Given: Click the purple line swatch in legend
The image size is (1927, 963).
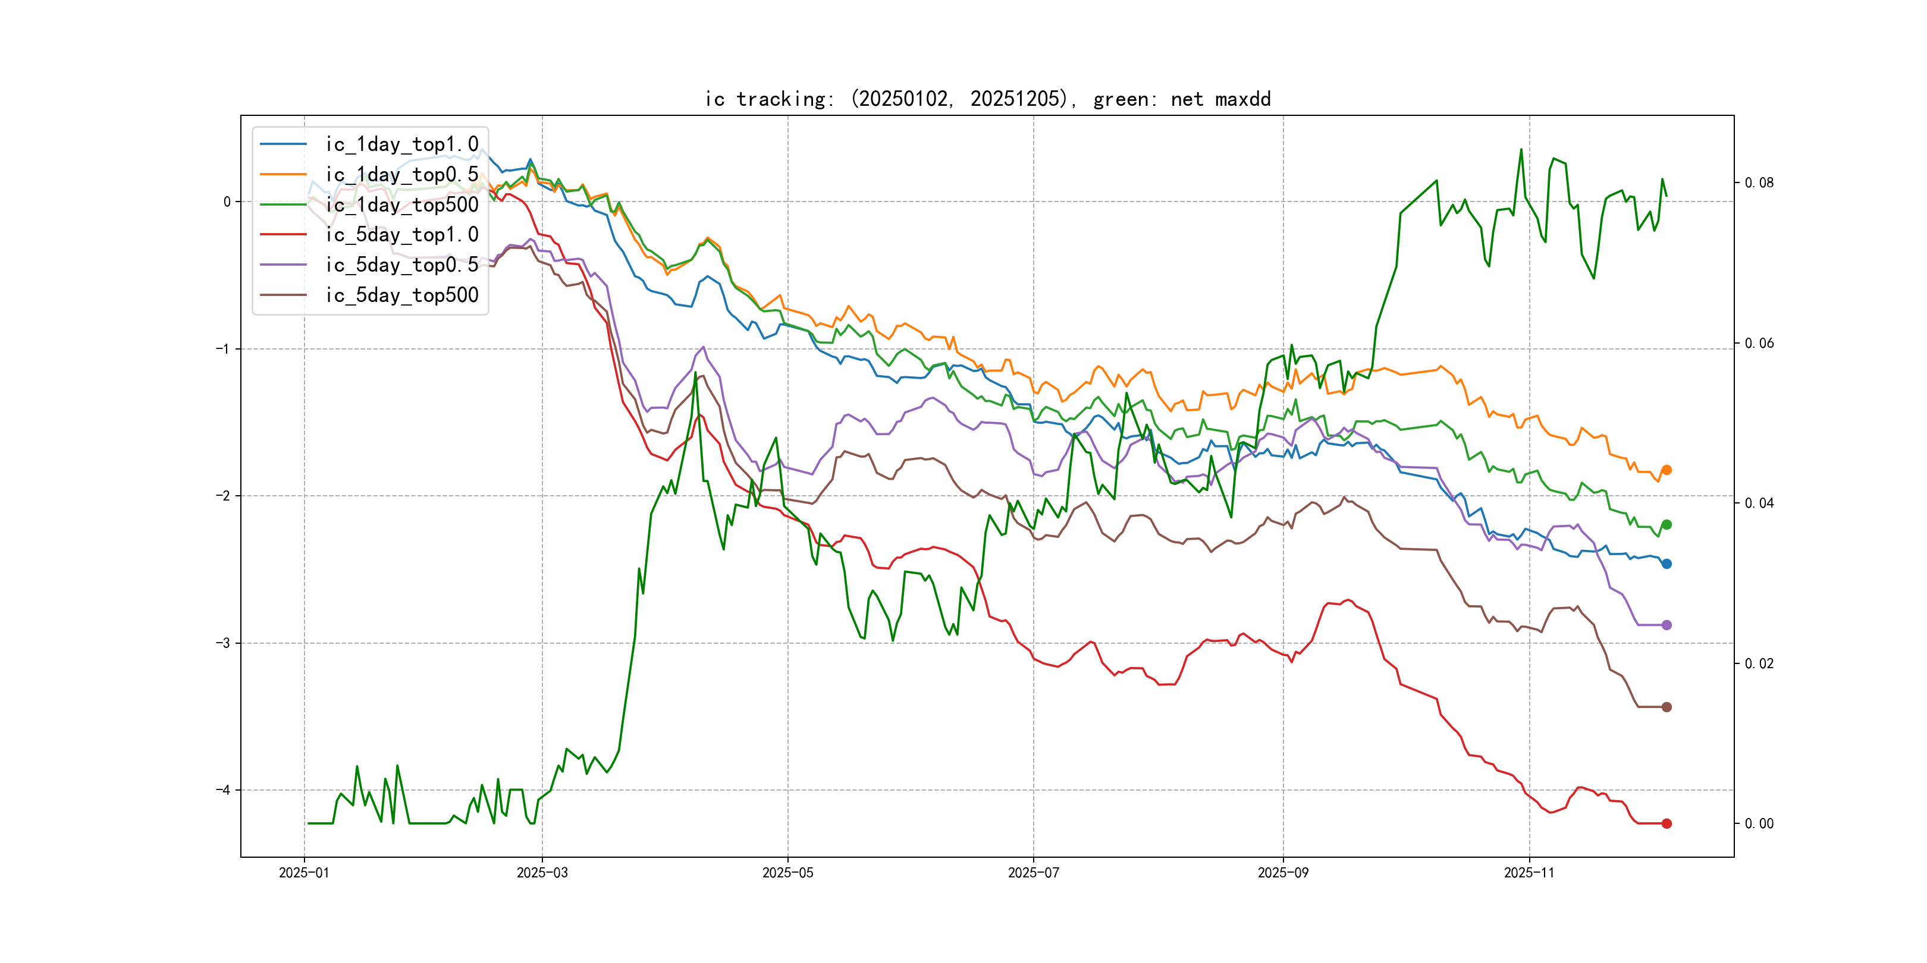Looking at the screenshot, I should (284, 265).
